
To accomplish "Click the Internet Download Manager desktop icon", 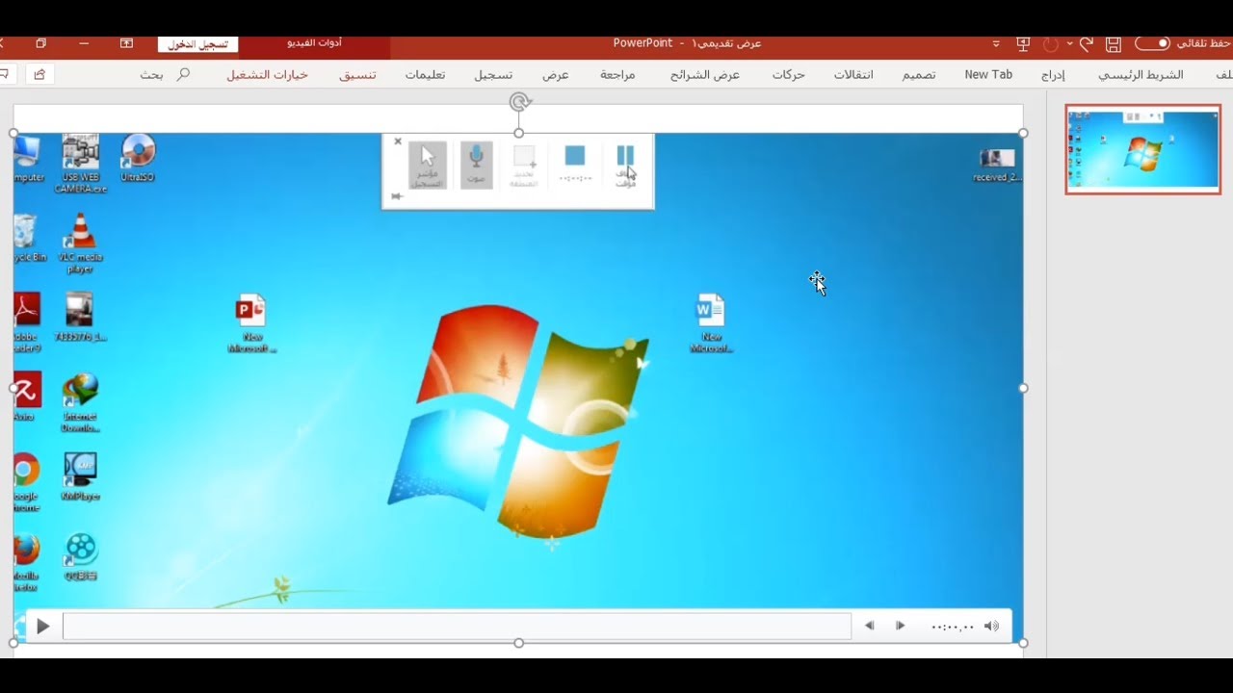I will point(80,403).
